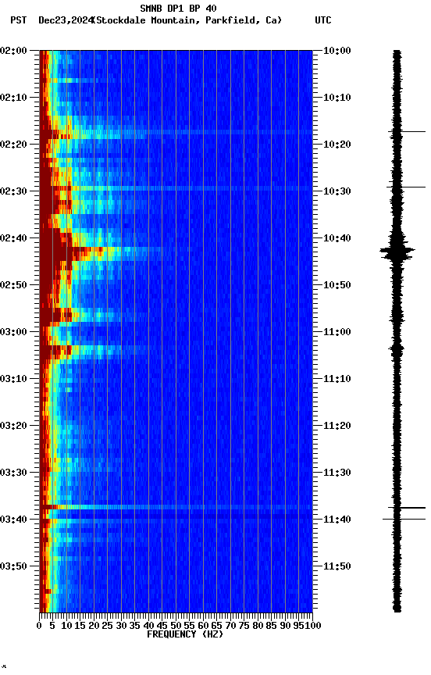This screenshot has height=675, width=431.
Task: Click the 65 Hz frequency axis label
Action: click(x=217, y=626)
